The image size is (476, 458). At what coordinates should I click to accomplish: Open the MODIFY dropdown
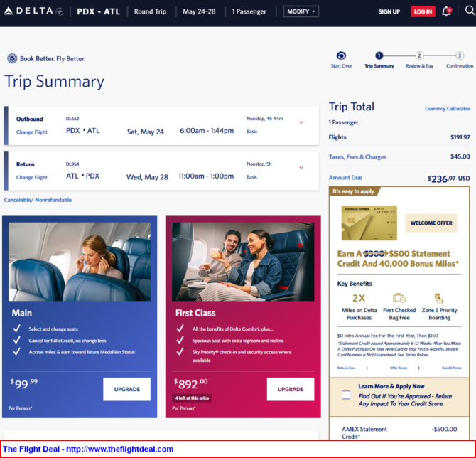(301, 11)
